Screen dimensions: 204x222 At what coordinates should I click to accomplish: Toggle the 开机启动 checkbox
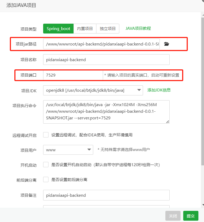pos(46,165)
